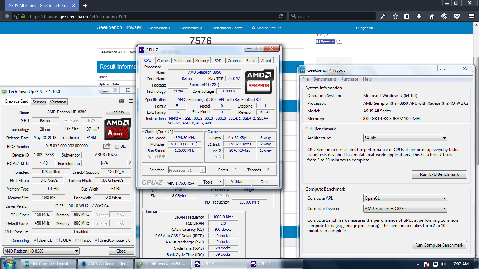Open the network icon in system tray

coord(435,264)
